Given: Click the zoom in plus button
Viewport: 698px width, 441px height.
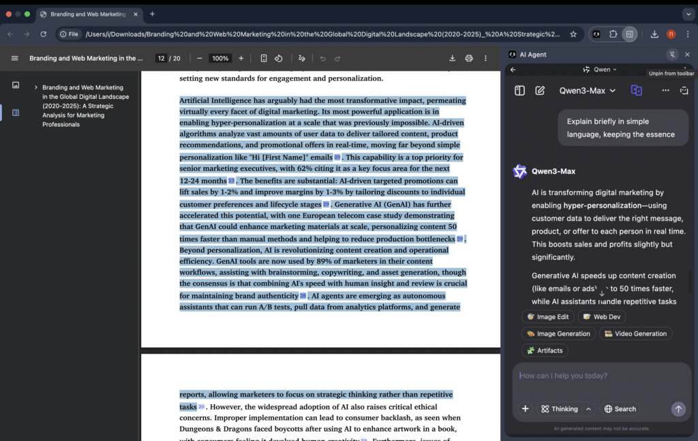Looking at the screenshot, I should pyautogui.click(x=241, y=59).
